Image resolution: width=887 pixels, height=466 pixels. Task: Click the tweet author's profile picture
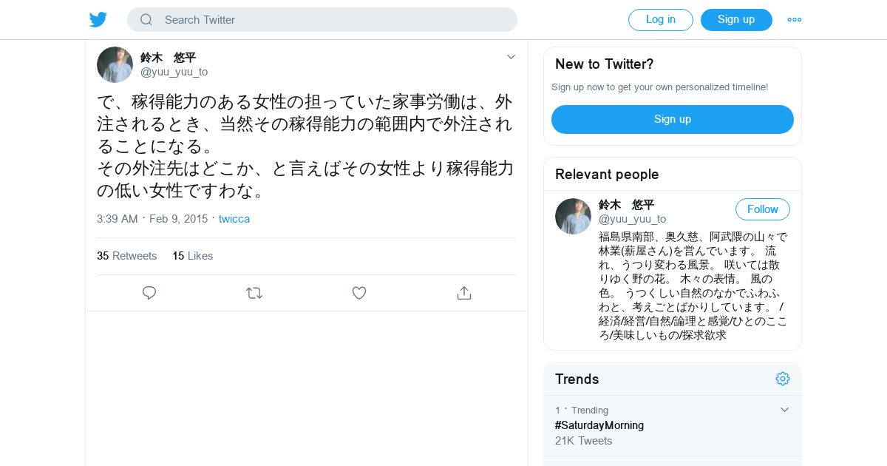[115, 64]
